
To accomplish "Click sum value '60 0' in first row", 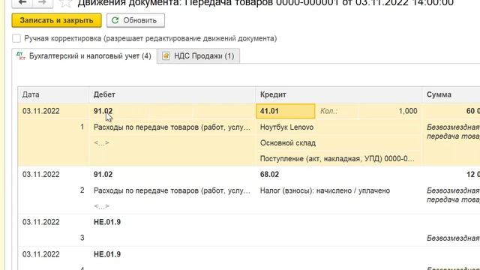I will (x=473, y=111).
